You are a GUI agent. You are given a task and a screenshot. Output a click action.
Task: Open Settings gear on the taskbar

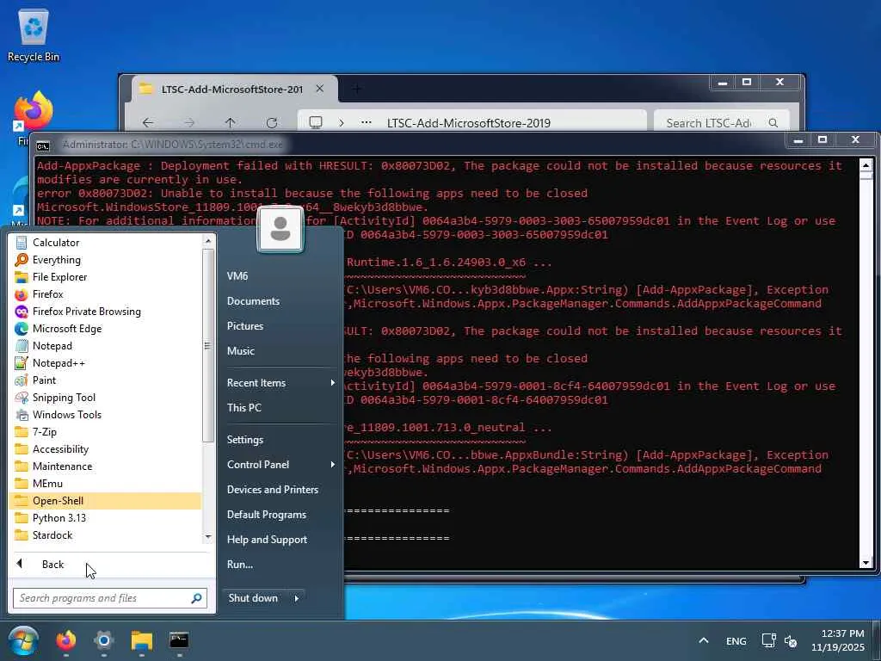[104, 640]
